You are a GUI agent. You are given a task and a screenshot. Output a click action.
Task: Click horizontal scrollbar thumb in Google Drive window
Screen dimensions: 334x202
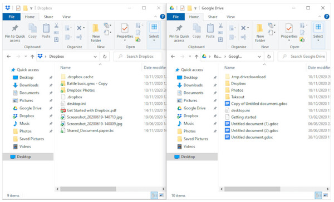(252, 189)
